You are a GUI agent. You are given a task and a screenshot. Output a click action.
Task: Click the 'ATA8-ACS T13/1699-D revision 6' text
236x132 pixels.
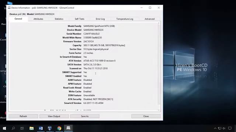(99, 60)
